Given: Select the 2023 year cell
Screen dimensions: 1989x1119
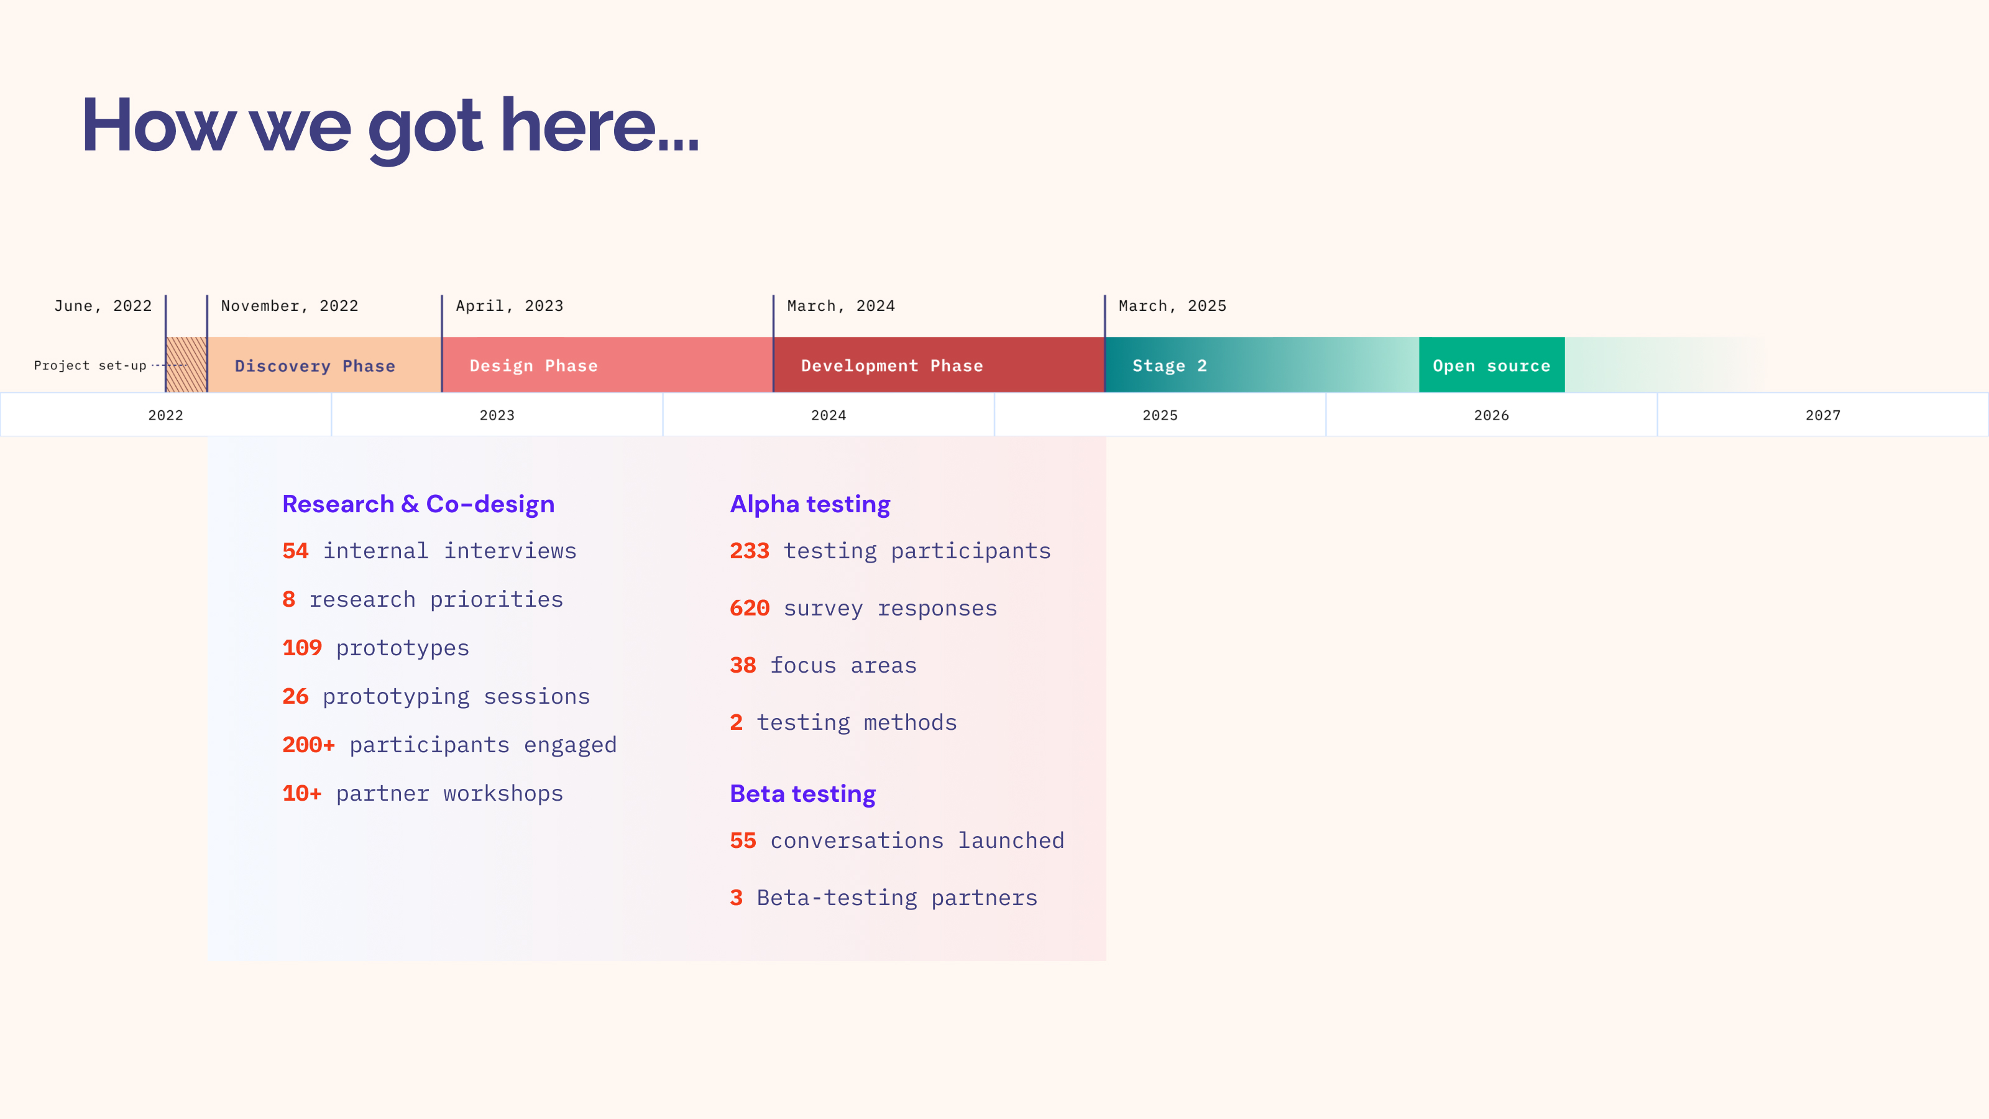Looking at the screenshot, I should coord(497,415).
